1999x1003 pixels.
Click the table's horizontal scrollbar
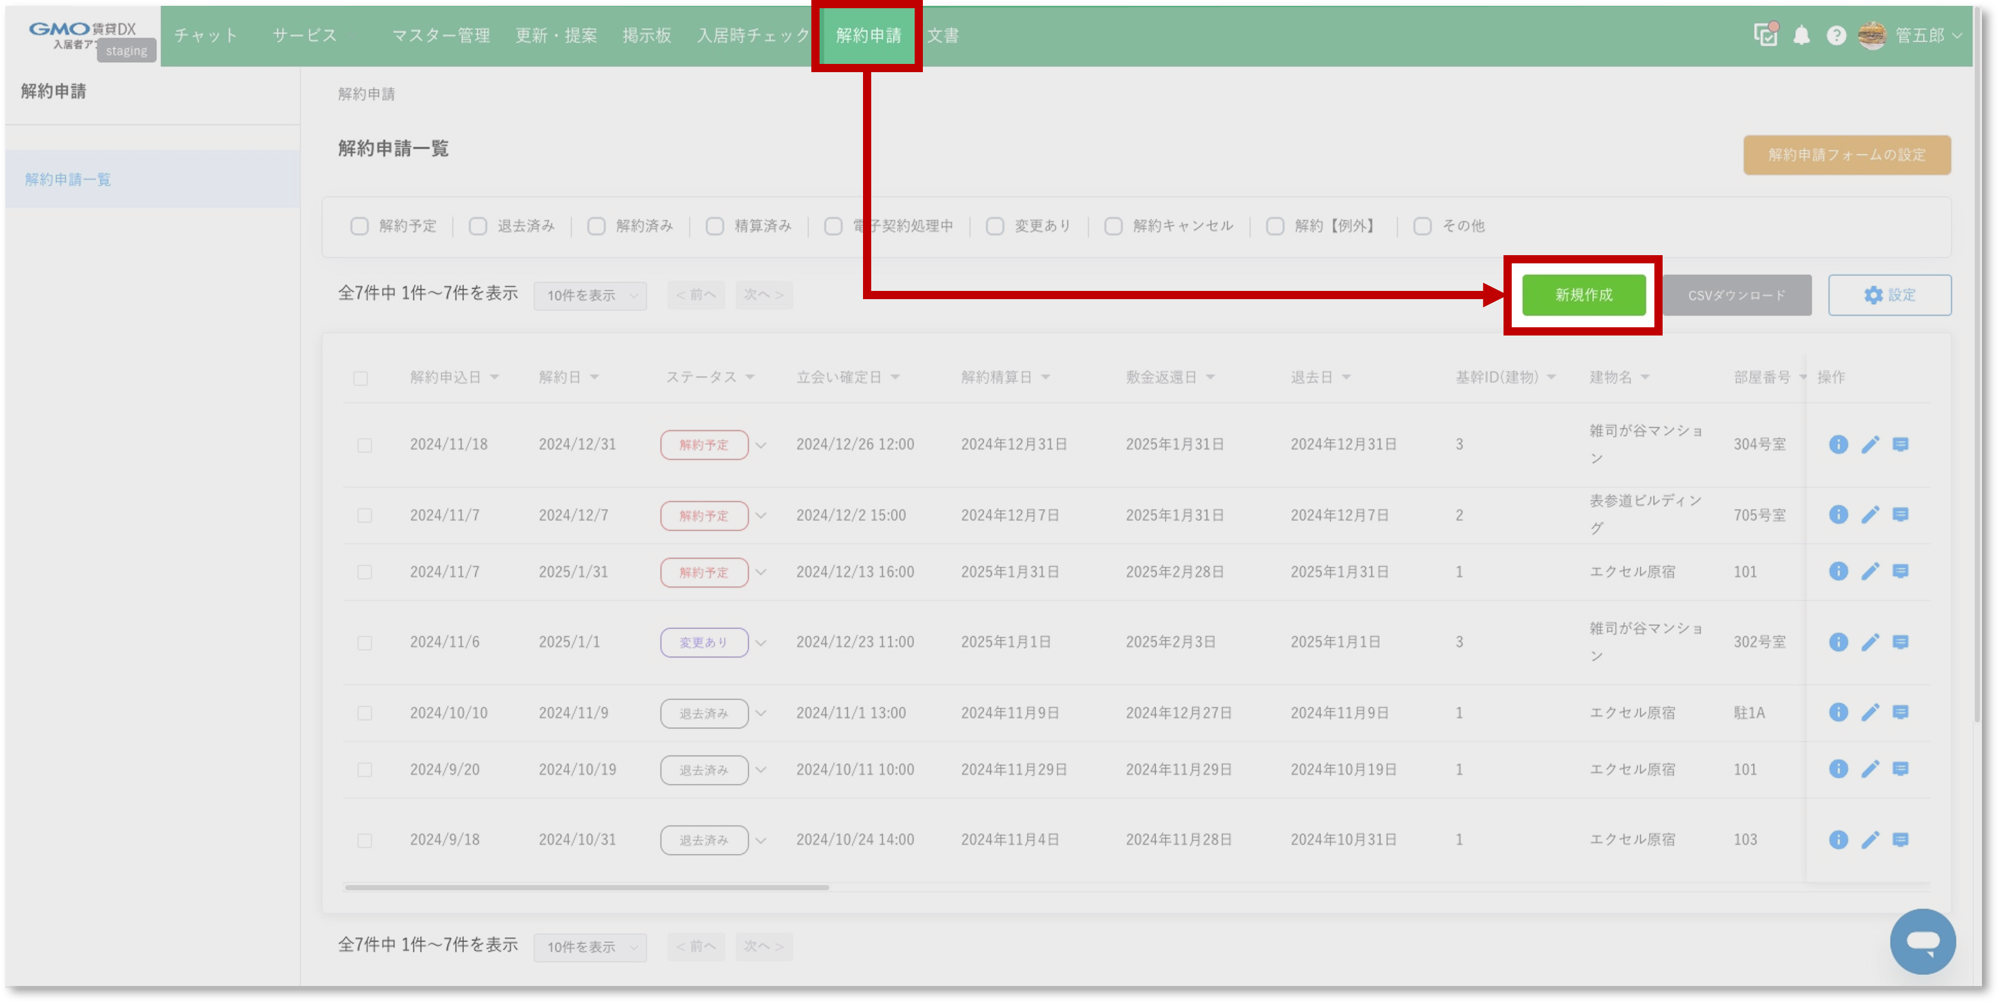pos(586,887)
